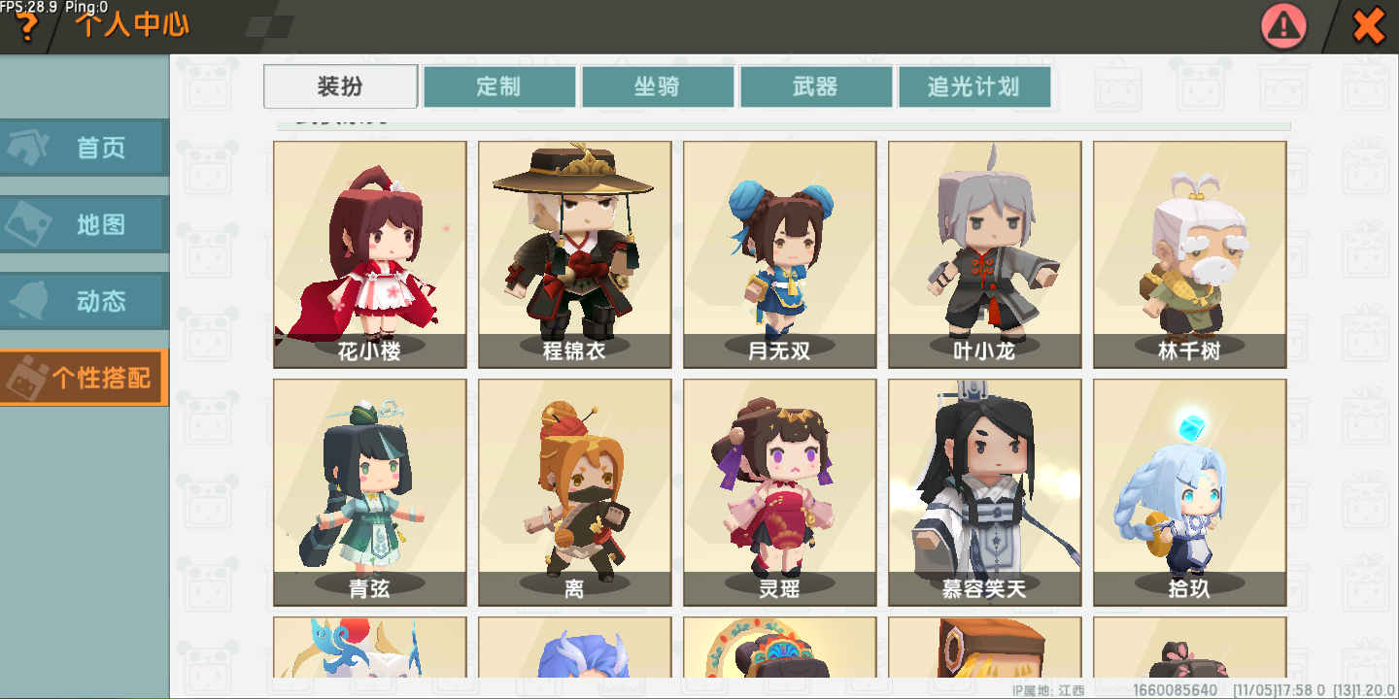Open the 地图 sidebar item
The width and height of the screenshot is (1399, 699).
point(84,224)
